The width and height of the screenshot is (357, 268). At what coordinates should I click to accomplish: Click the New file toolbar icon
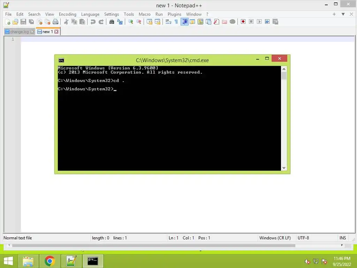pos(8,22)
